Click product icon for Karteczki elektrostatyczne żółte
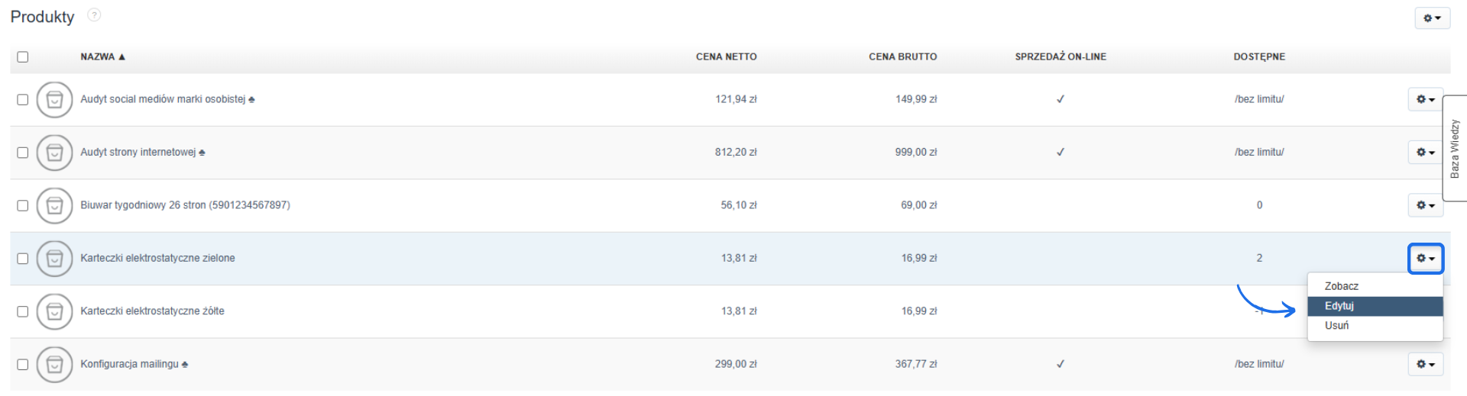The image size is (1467, 396). point(54,311)
